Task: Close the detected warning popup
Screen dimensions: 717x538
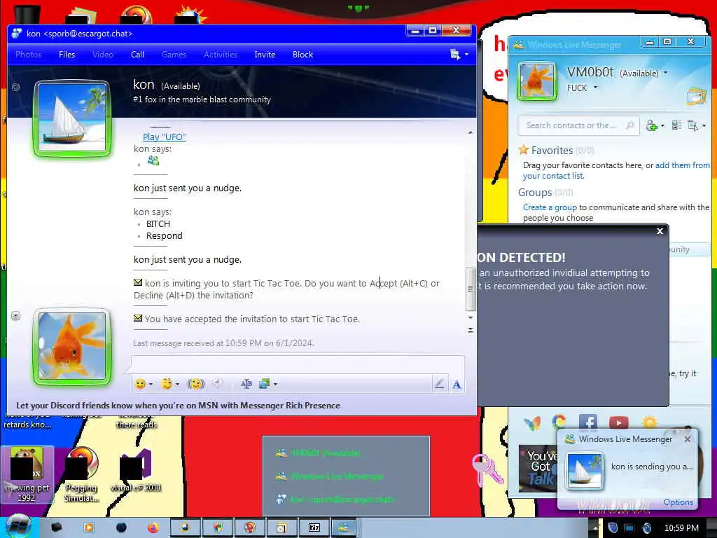Action: click(660, 231)
